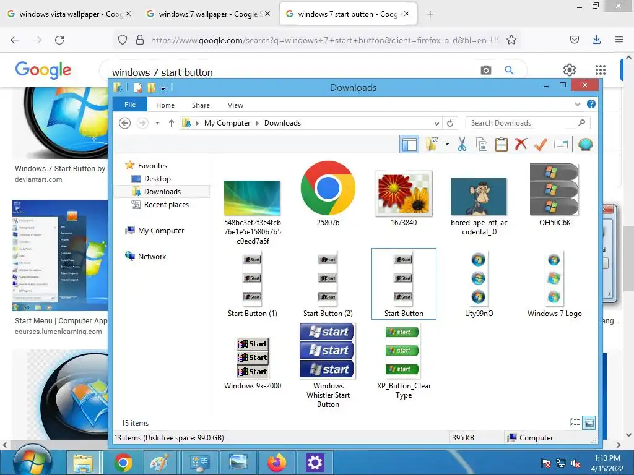This screenshot has height=475, width=634.
Task: Click New Folder icon in quick access toolbar
Action: click(152, 87)
